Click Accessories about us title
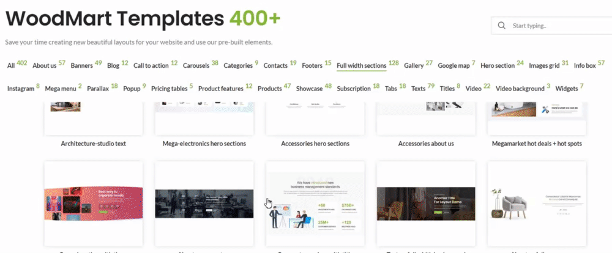Image resolution: width=612 pixels, height=253 pixels. point(426,144)
